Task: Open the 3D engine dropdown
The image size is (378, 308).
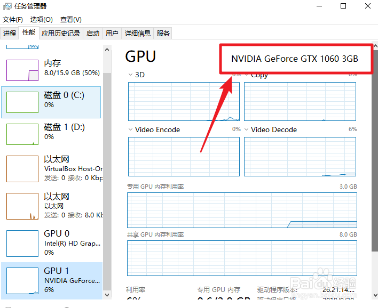Action: [x=130, y=75]
